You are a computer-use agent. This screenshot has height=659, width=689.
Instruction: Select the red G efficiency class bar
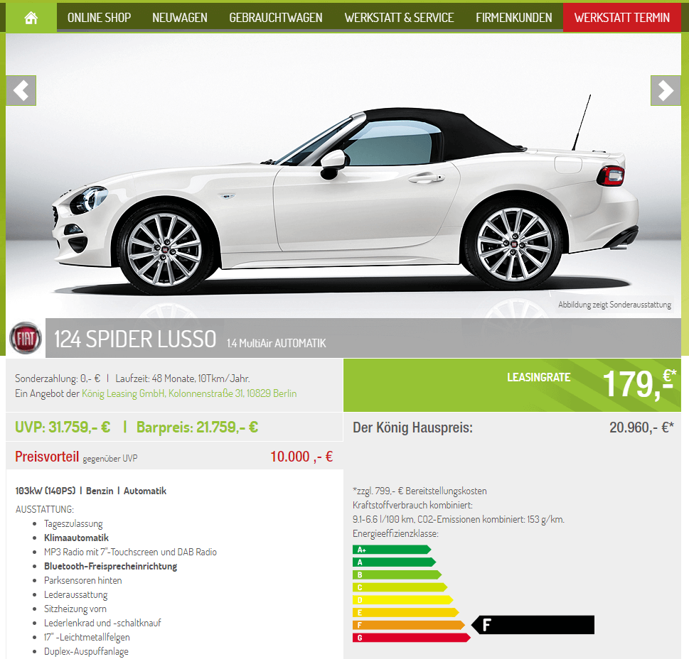(x=411, y=638)
